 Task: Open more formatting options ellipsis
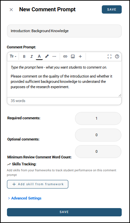coord(54,56)
